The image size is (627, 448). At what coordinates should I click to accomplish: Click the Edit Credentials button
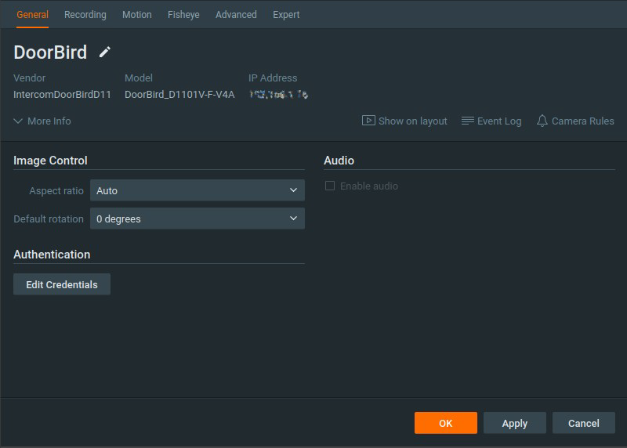tap(62, 284)
